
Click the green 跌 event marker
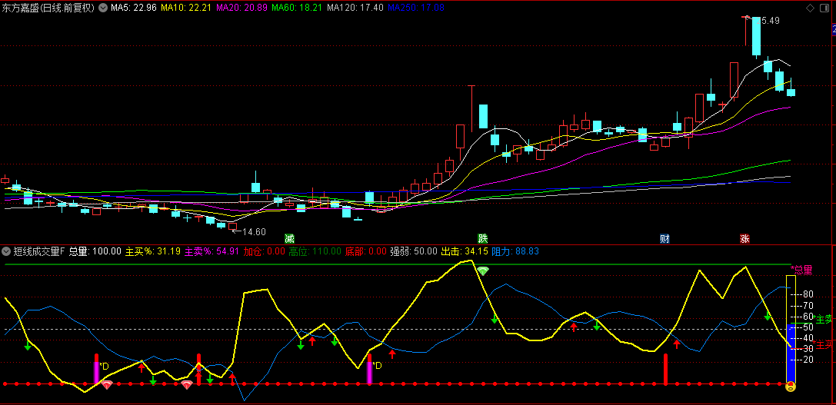pyautogui.click(x=482, y=238)
